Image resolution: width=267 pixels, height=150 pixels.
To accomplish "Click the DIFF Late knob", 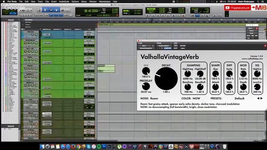I will coord(229,87).
